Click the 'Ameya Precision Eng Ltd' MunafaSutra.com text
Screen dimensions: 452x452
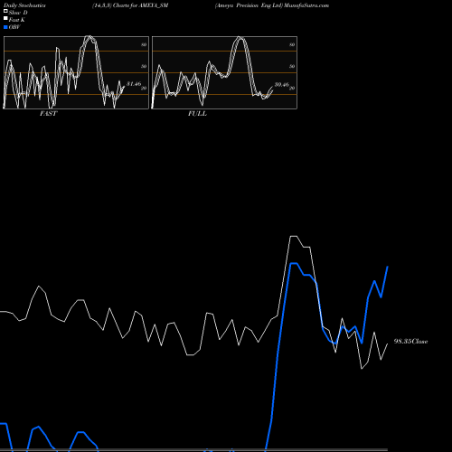[272, 5]
